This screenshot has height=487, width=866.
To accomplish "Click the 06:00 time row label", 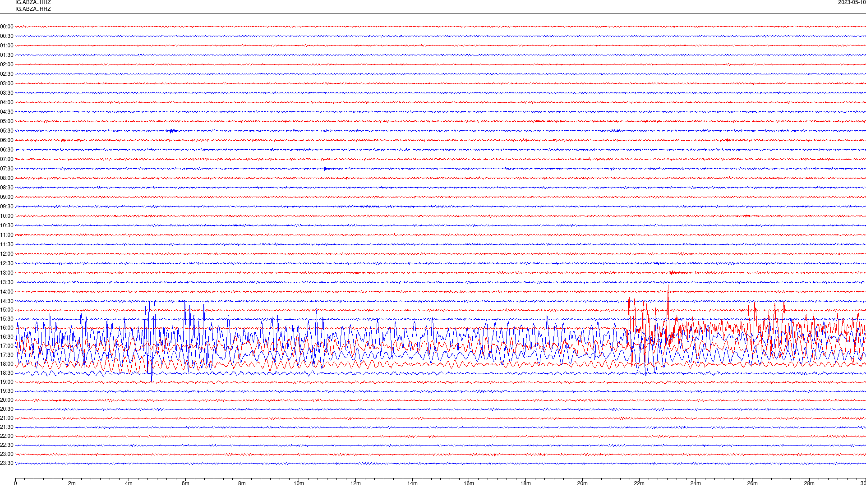I will pos(7,140).
